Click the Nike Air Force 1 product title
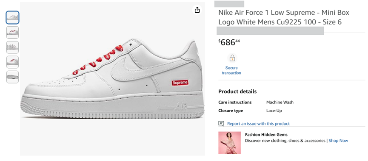Screen dimensions: 368x161 284,17
